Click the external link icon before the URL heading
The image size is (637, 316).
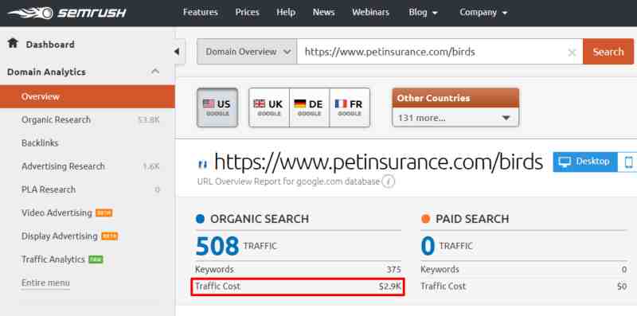pyautogui.click(x=202, y=164)
